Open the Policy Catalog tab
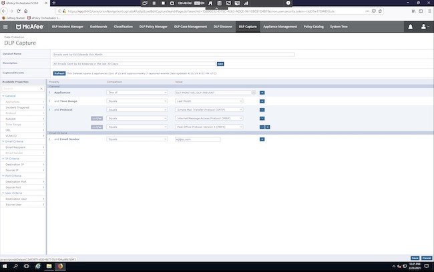The image size is (434, 272). pyautogui.click(x=314, y=27)
